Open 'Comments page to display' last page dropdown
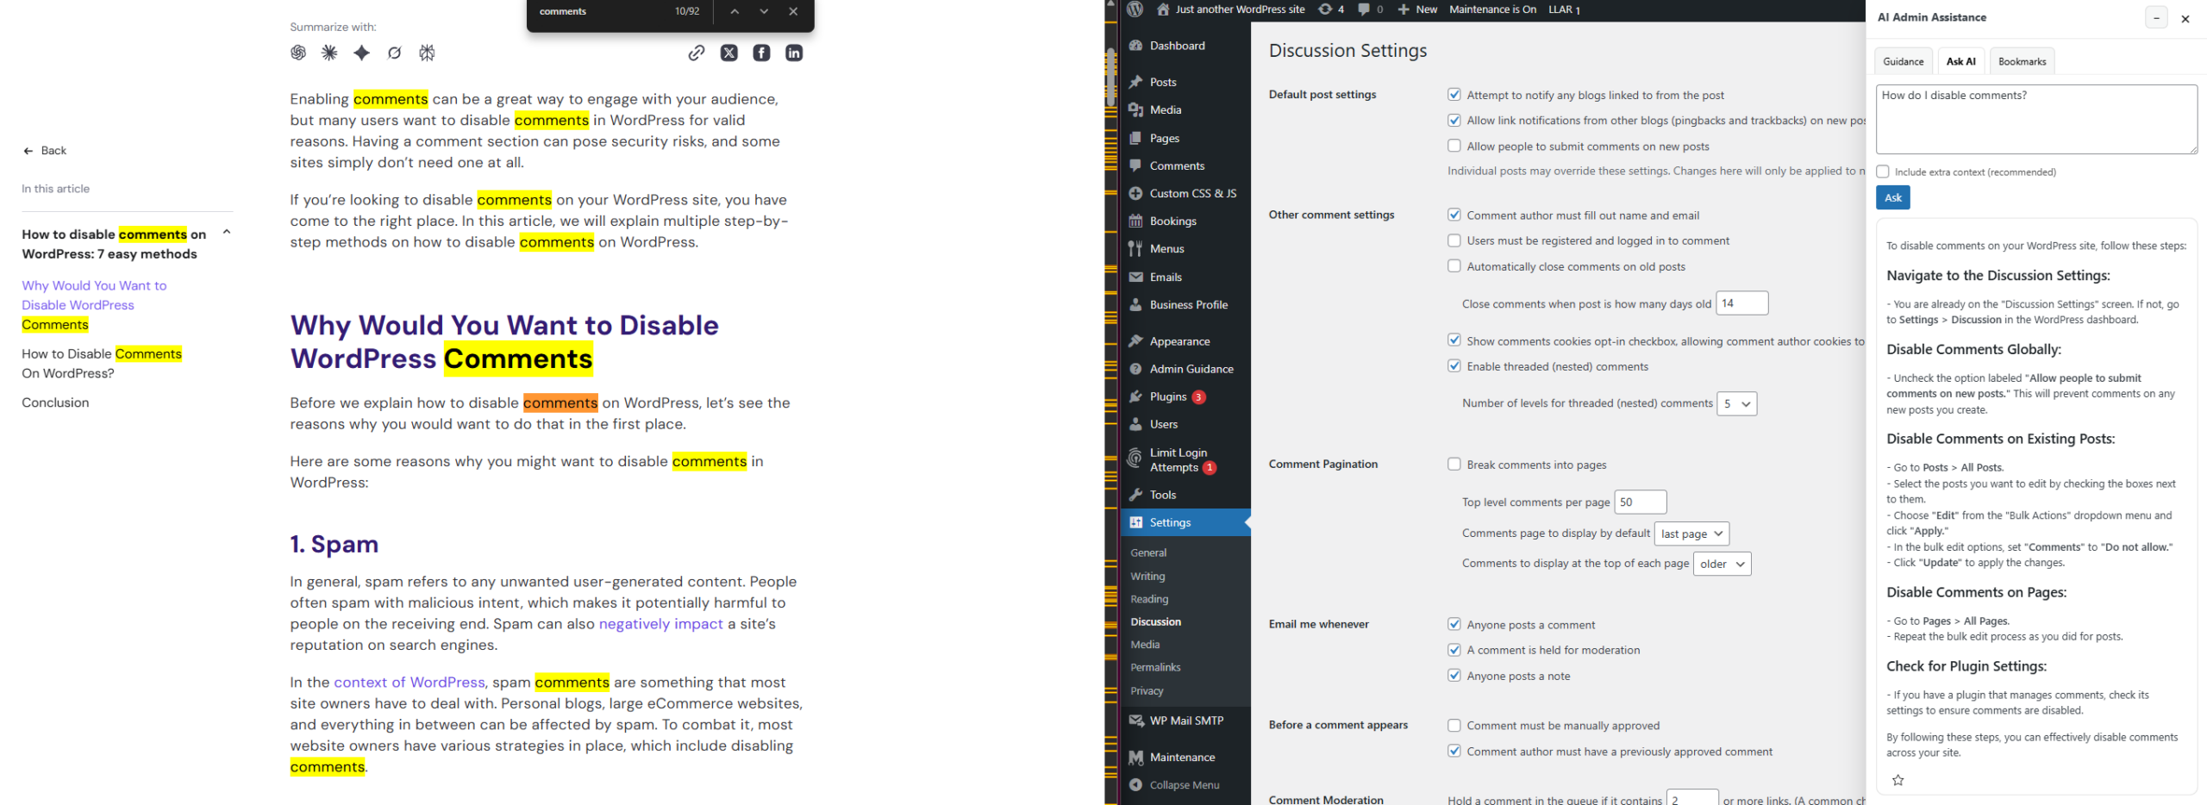 [x=1691, y=534]
